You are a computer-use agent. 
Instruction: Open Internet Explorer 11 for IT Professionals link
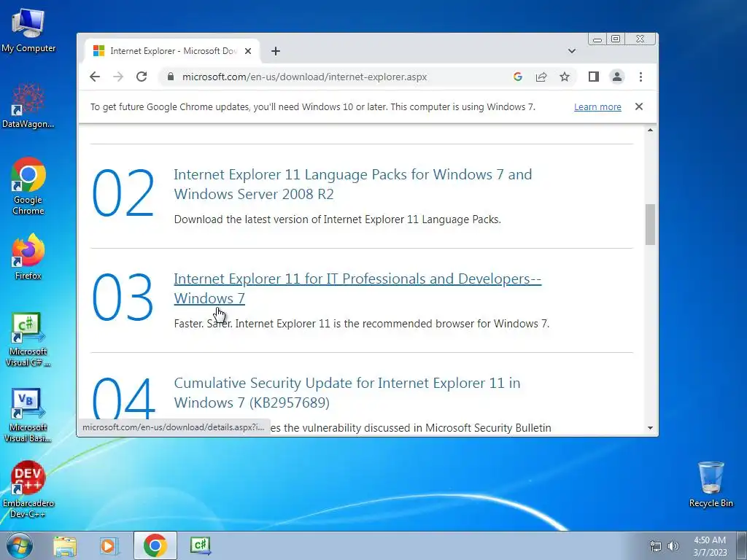357,288
